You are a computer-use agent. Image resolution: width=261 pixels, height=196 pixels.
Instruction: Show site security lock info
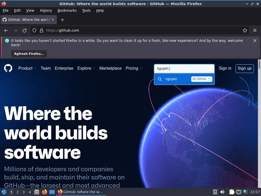42,30
